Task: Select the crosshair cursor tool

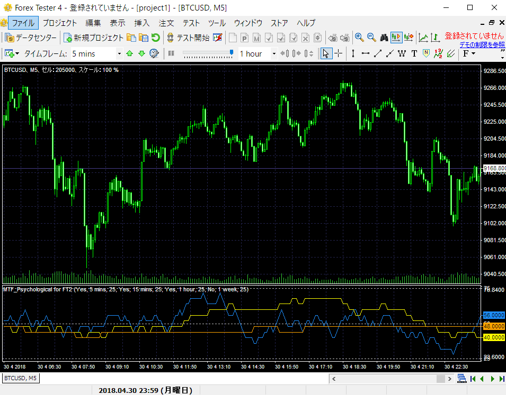Action: (x=338, y=53)
